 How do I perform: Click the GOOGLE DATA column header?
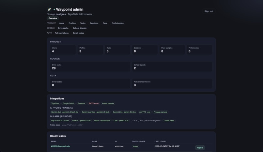(x=138, y=142)
